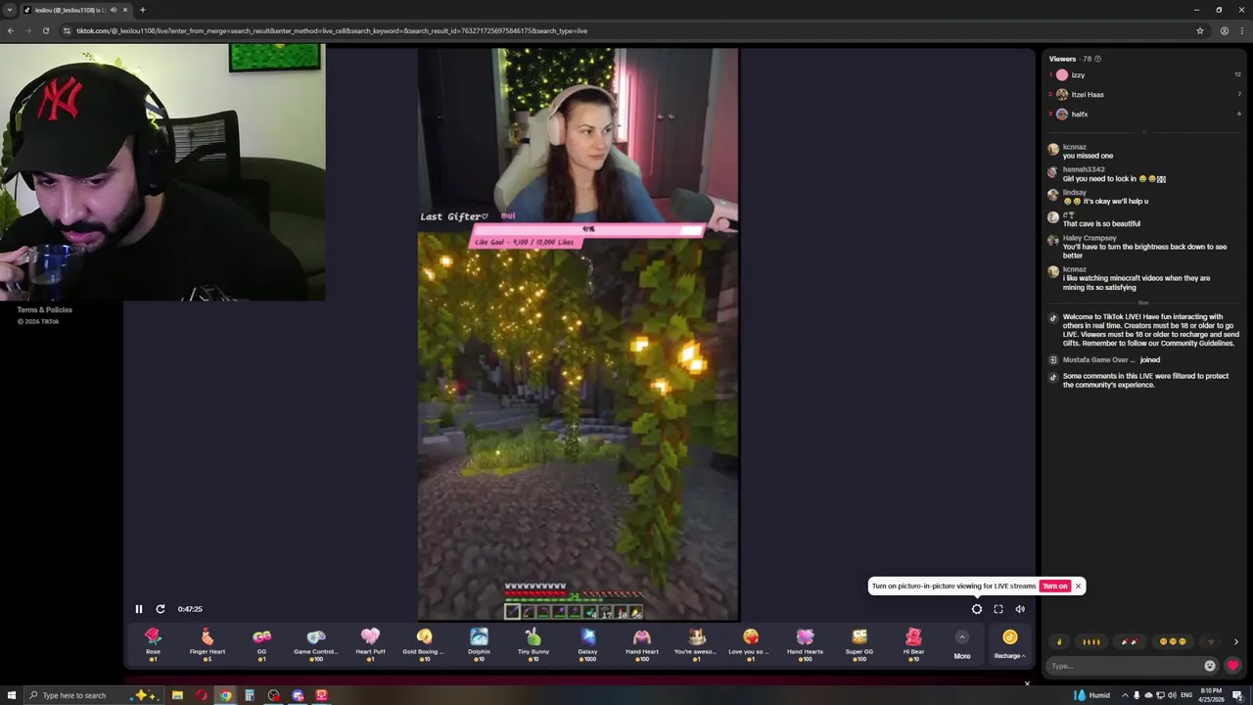1253x705 pixels.
Task: Open a new browser tab
Action: [143, 10]
